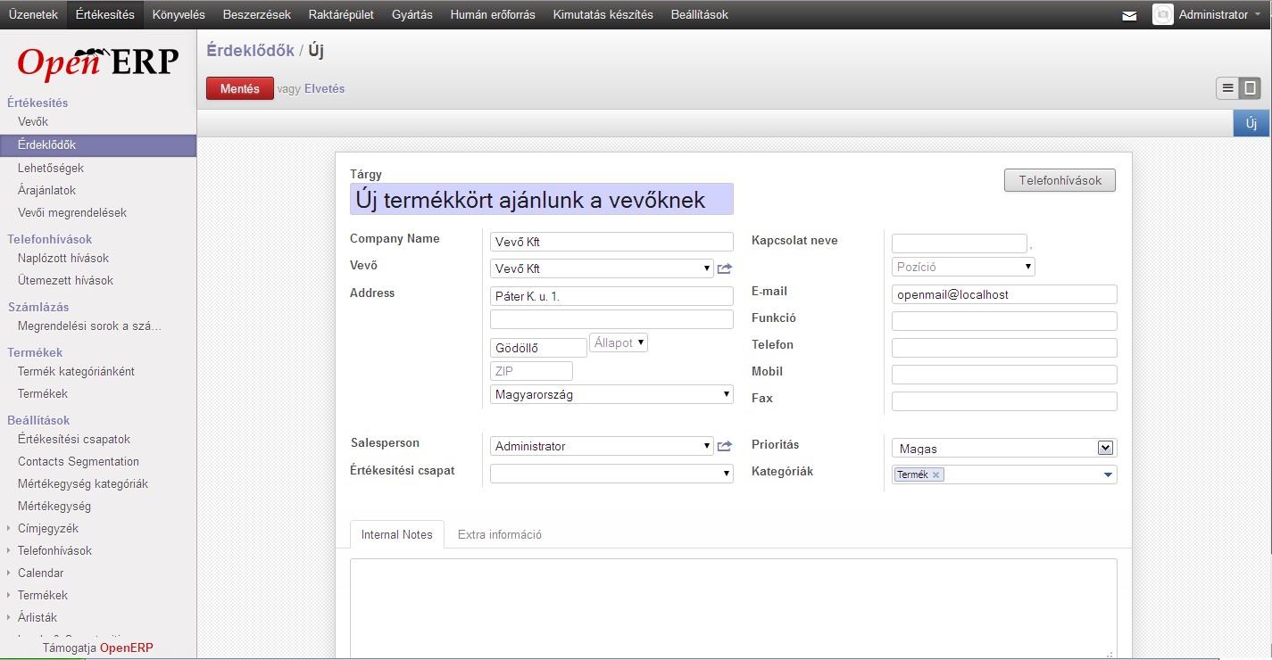The image size is (1272, 660).
Task: Open the Könyvelés menu
Action: pos(179,14)
